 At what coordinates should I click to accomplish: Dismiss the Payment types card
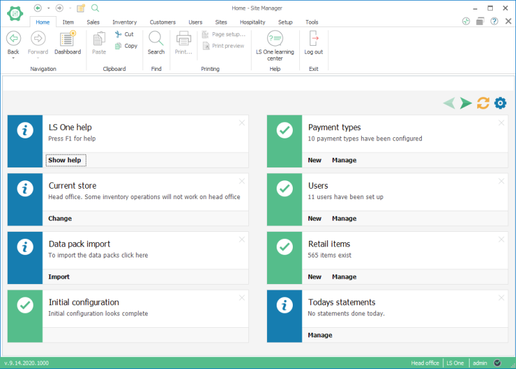coord(501,123)
